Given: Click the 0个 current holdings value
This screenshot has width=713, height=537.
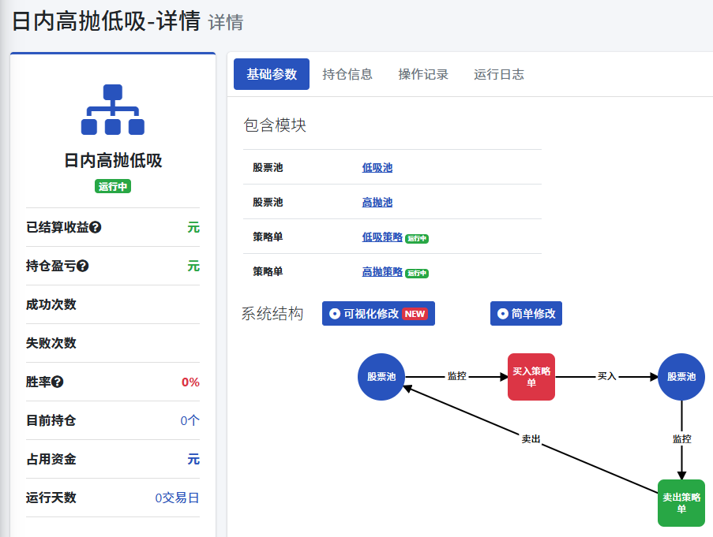Looking at the screenshot, I should [x=190, y=421].
